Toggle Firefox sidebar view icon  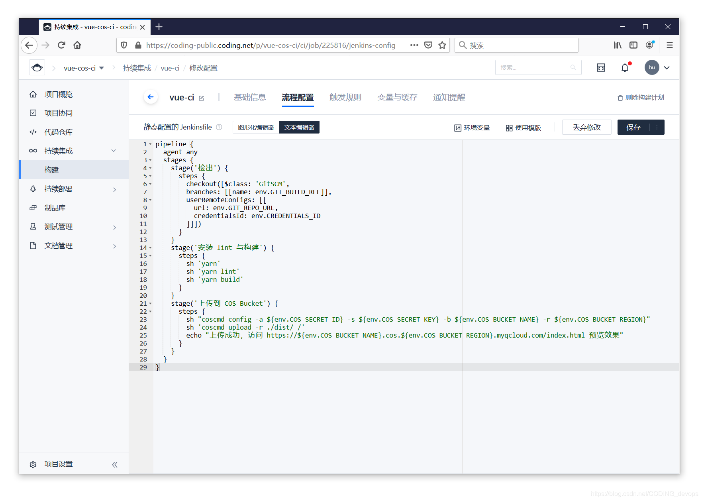(633, 45)
